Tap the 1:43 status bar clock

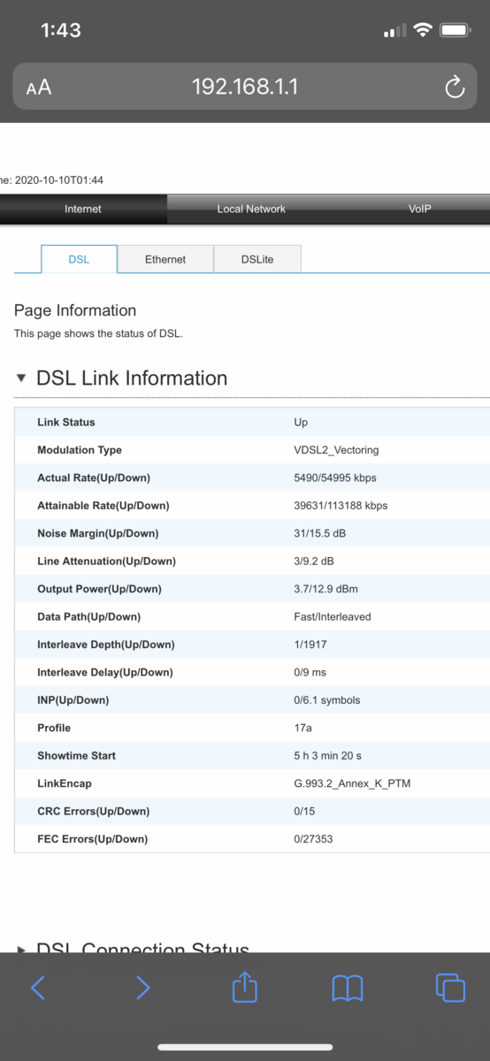tap(61, 30)
